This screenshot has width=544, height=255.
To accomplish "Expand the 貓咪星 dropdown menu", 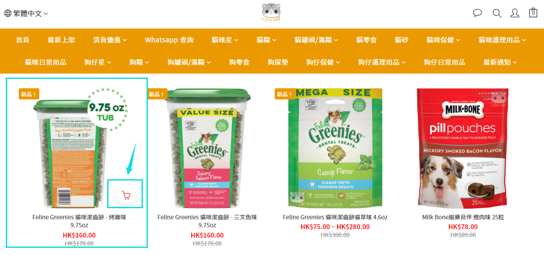I will coord(225,40).
